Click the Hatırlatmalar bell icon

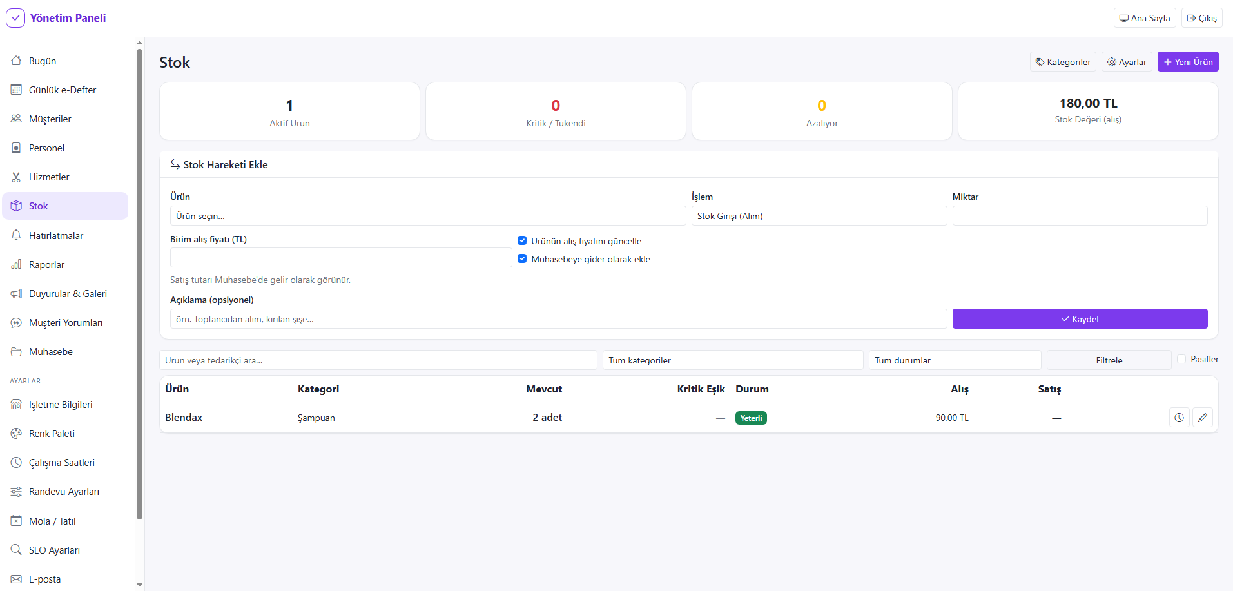(x=16, y=235)
